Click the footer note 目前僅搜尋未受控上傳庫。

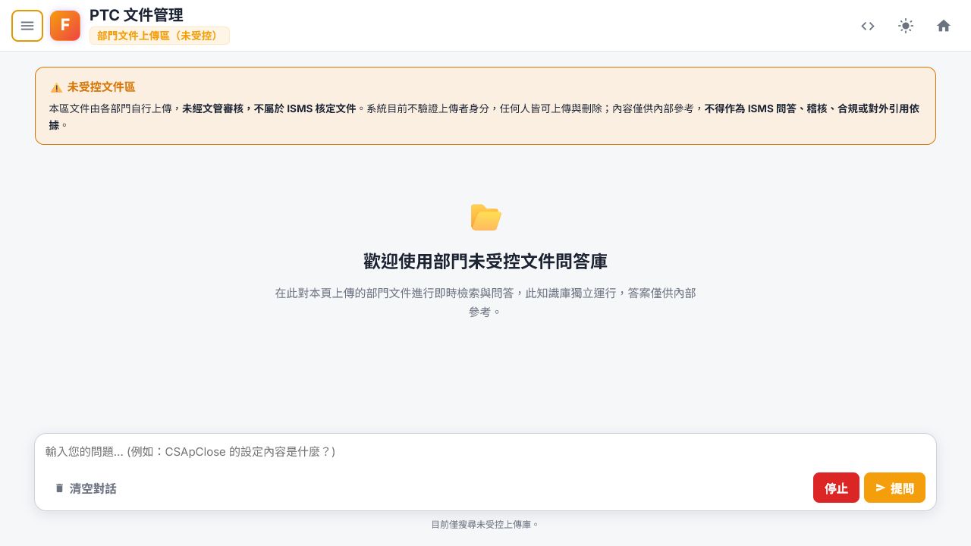pos(485,524)
